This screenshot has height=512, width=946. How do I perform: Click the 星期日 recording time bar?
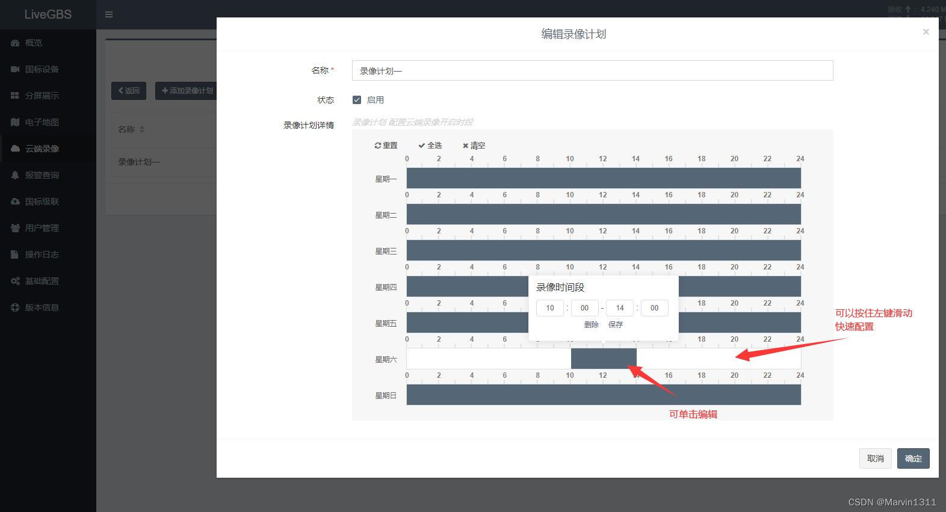604,395
